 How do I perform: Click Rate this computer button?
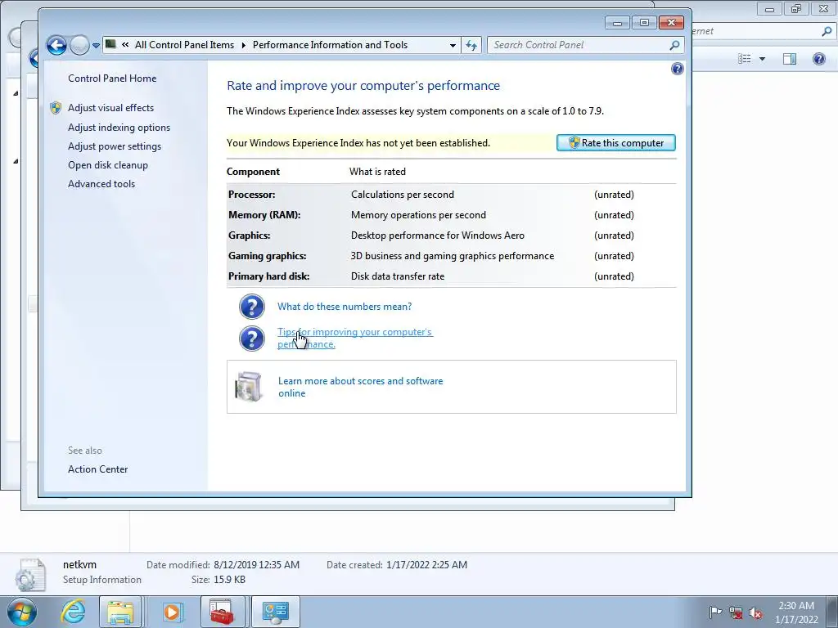(x=615, y=143)
